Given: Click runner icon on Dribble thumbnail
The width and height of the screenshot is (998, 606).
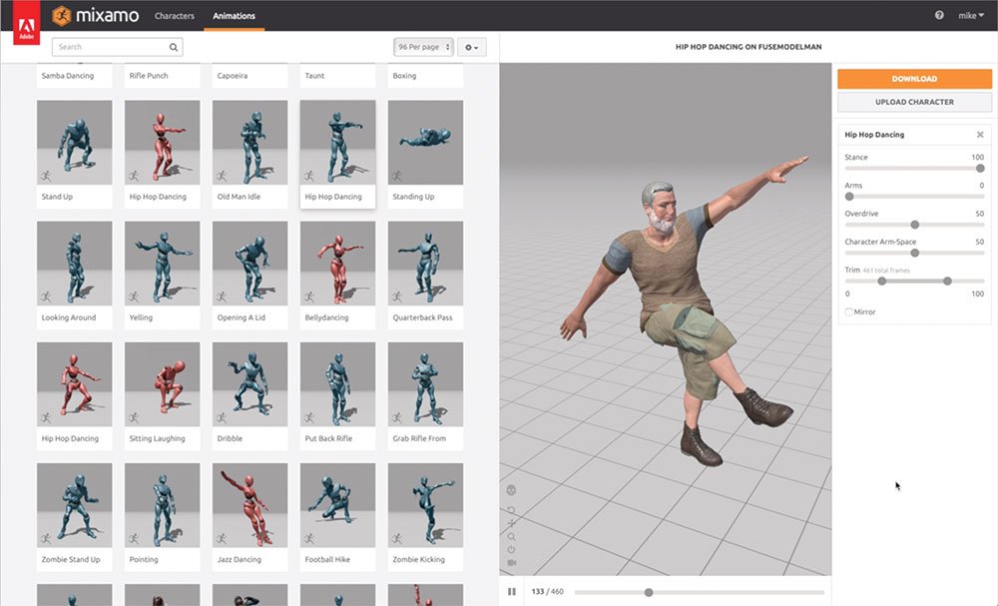Looking at the screenshot, I should pyautogui.click(x=222, y=417).
